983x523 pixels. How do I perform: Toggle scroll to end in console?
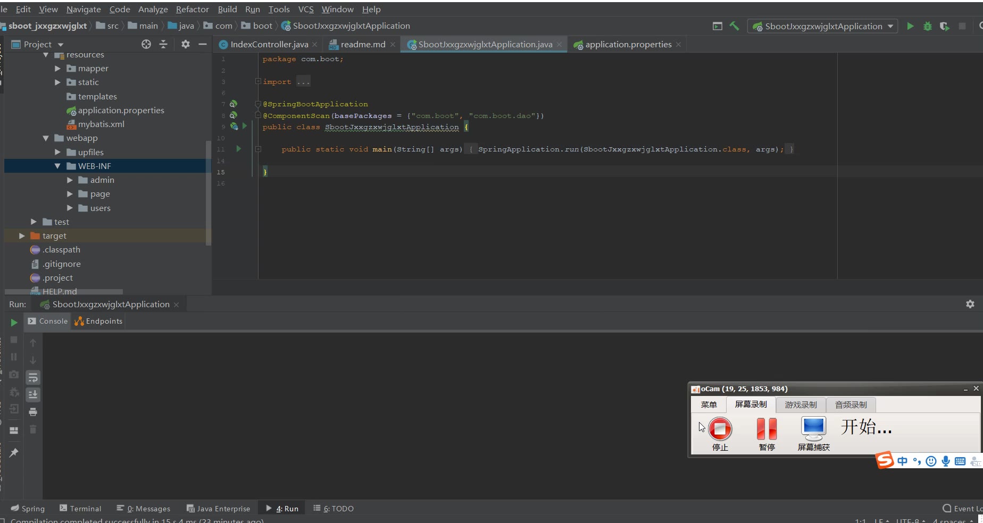(33, 394)
